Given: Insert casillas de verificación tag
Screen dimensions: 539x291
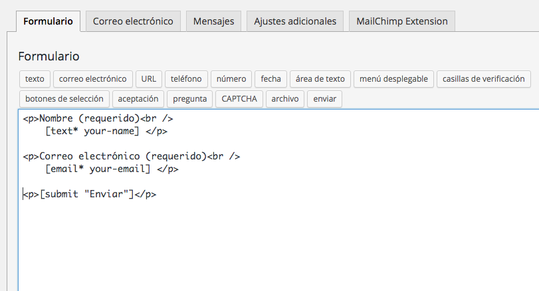Looking at the screenshot, I should [484, 79].
